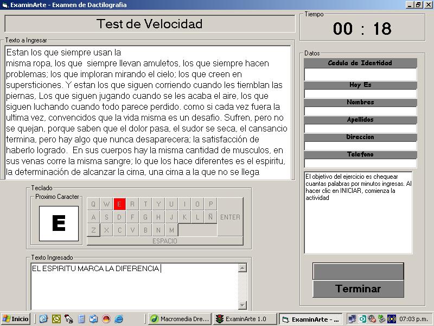Launch Internet Explorer from quick launch
Viewport: 434px width, 326px height.
119,319
